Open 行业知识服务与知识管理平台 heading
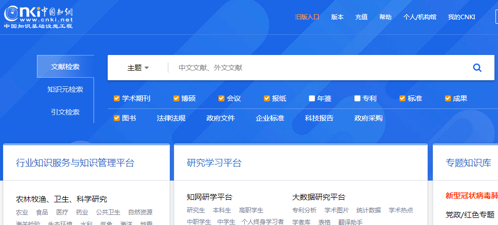 pyautogui.click(x=75, y=163)
